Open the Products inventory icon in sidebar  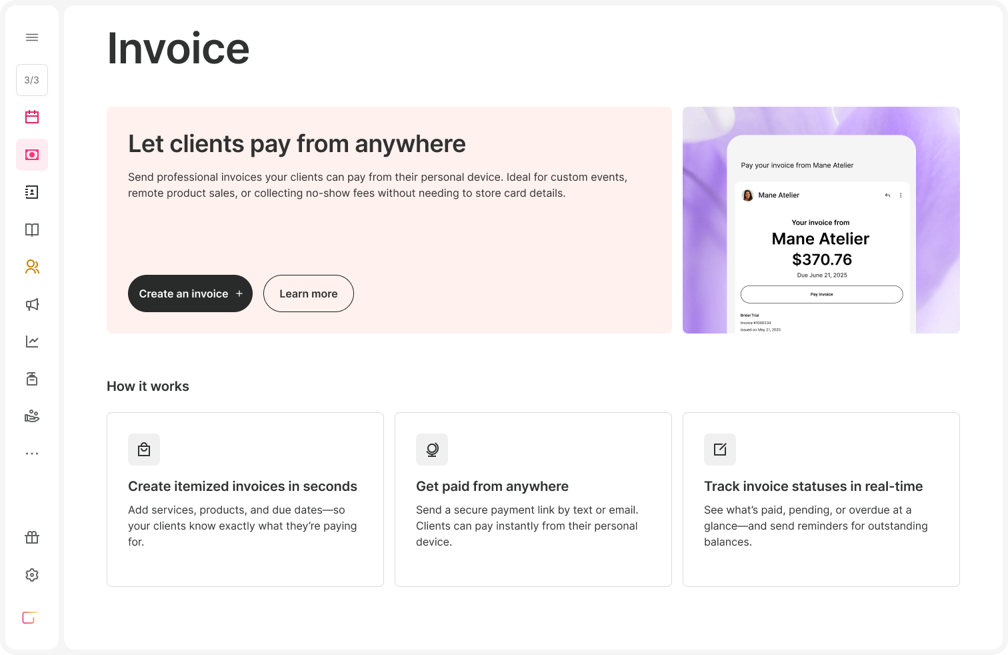(x=32, y=379)
